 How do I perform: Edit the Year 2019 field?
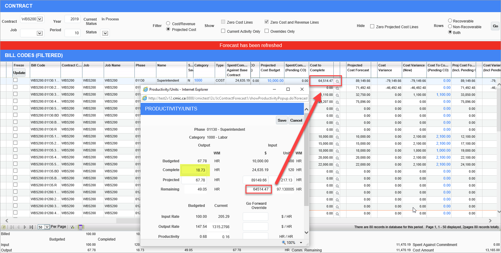(72, 19)
